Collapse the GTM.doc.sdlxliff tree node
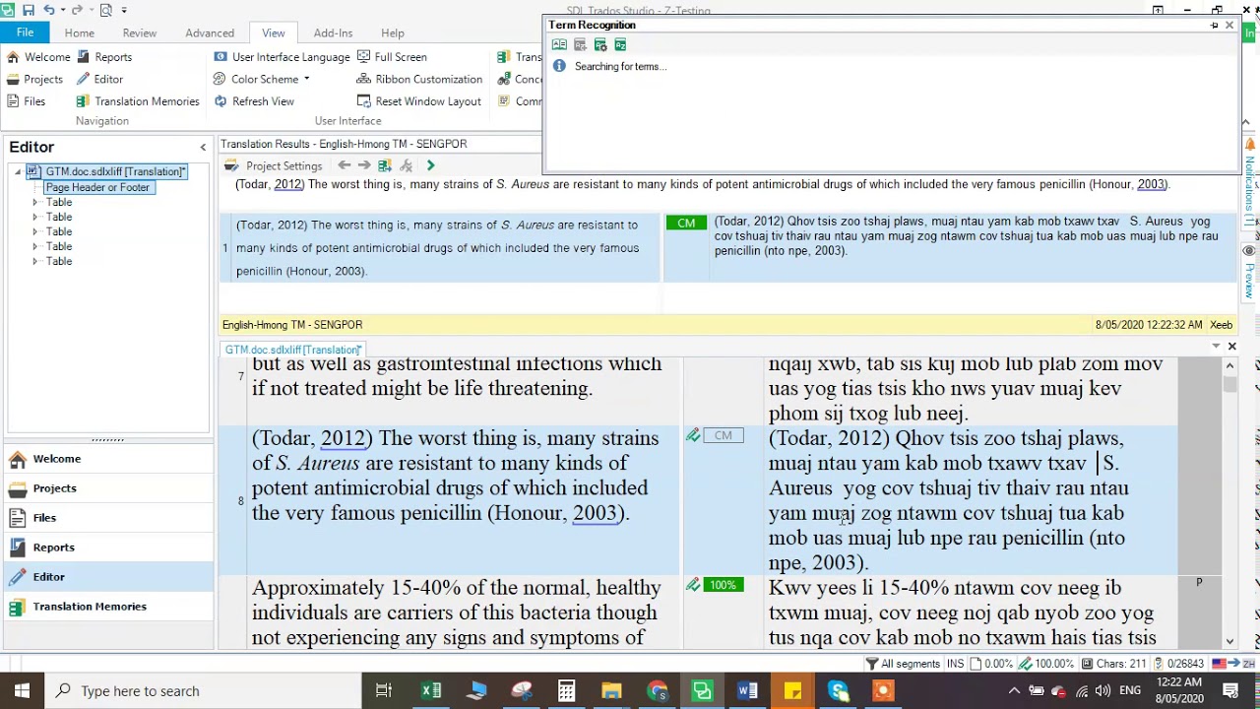This screenshot has width=1260, height=709. [x=18, y=172]
